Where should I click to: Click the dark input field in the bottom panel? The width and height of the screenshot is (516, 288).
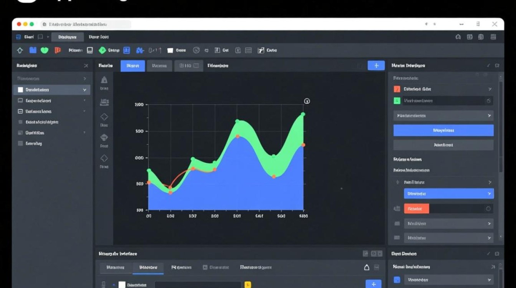[x=198, y=285]
